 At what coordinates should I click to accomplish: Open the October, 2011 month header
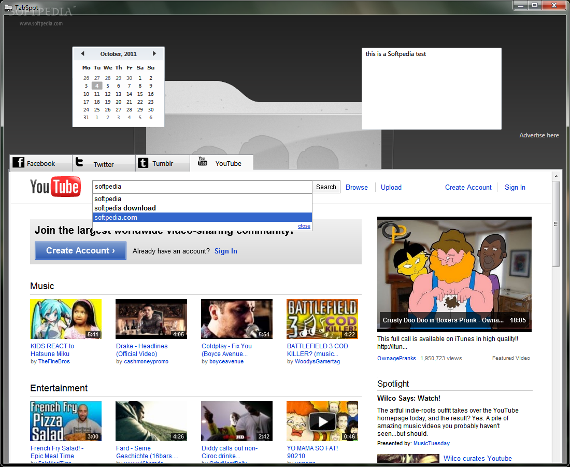(119, 54)
